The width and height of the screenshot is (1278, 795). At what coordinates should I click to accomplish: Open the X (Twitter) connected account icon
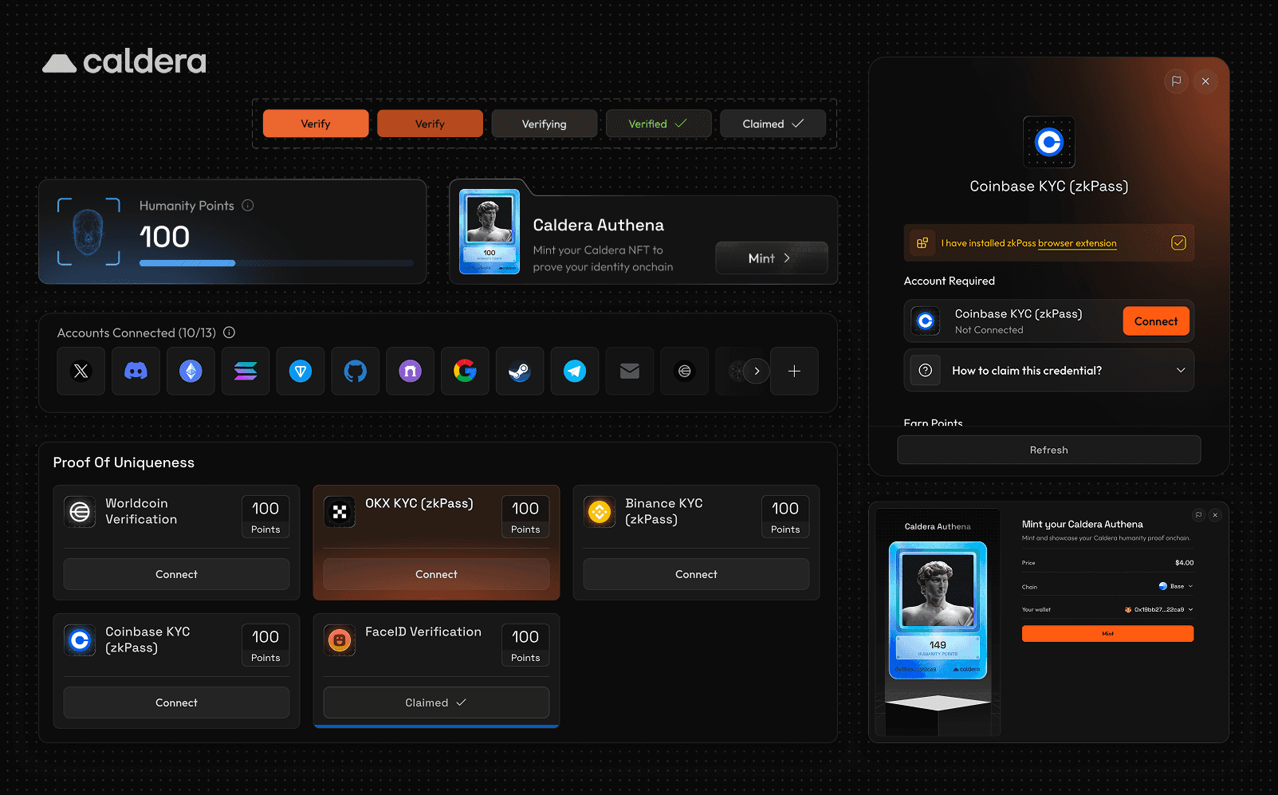[x=81, y=371]
